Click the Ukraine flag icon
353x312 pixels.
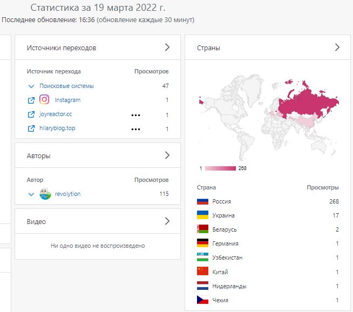203,215
